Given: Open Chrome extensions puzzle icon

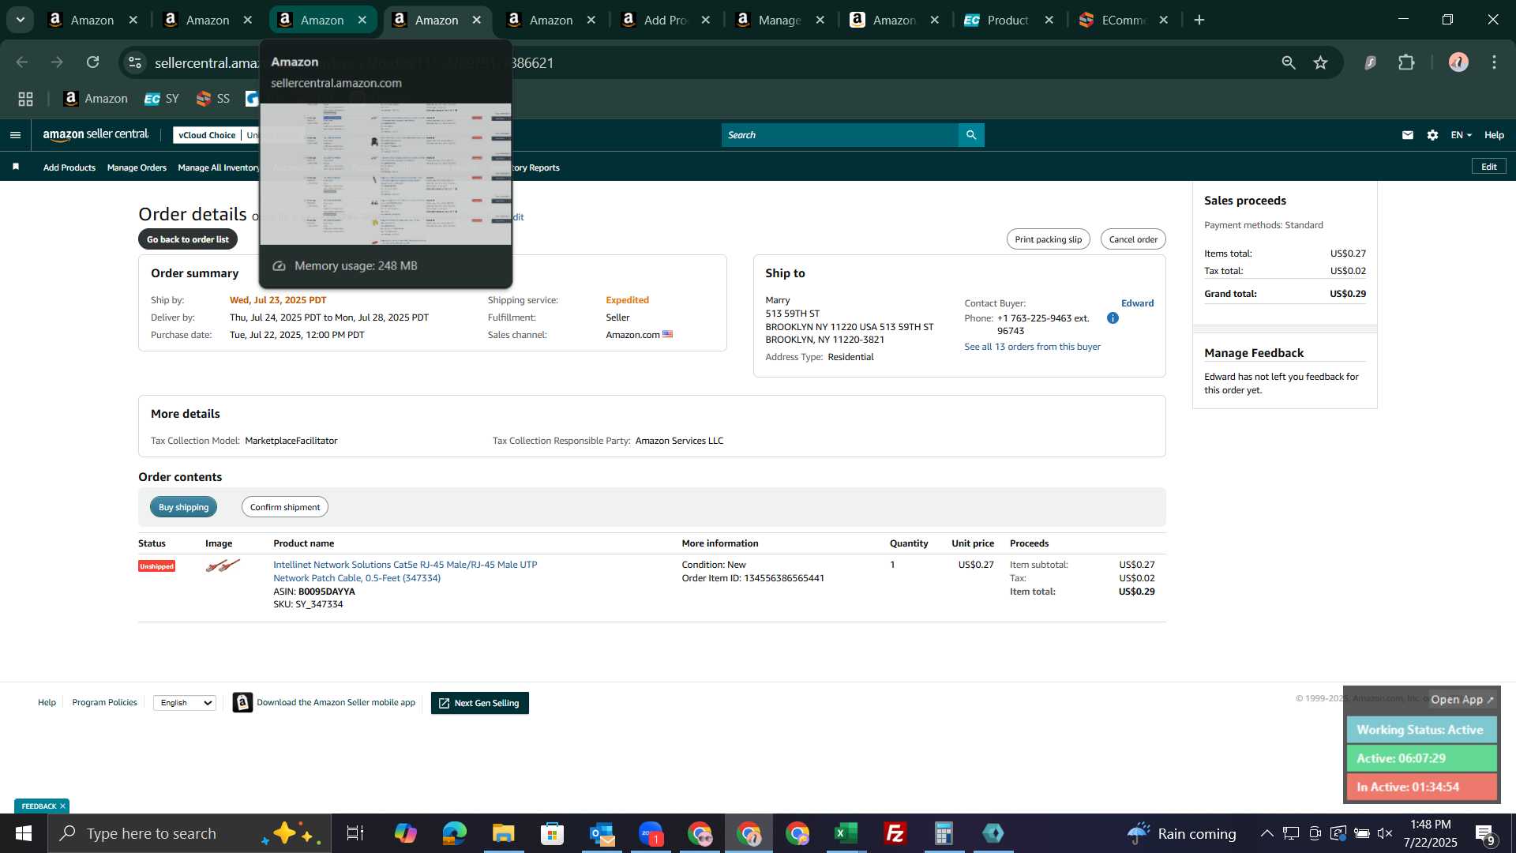Looking at the screenshot, I should (1406, 62).
